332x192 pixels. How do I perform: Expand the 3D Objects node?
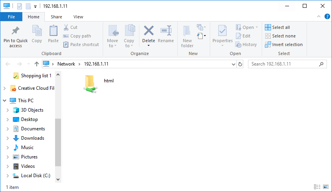pos(8,110)
